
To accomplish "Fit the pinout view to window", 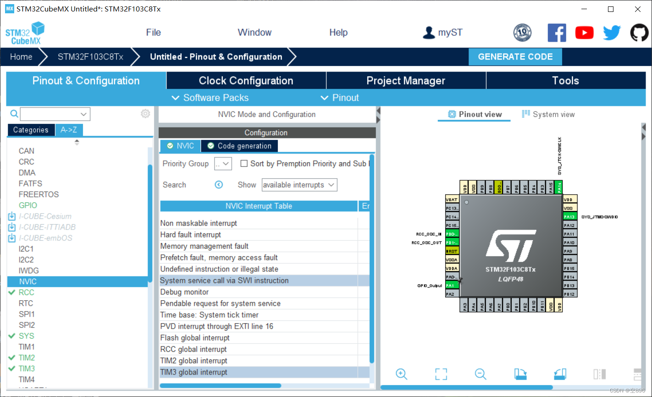I will 441,374.
